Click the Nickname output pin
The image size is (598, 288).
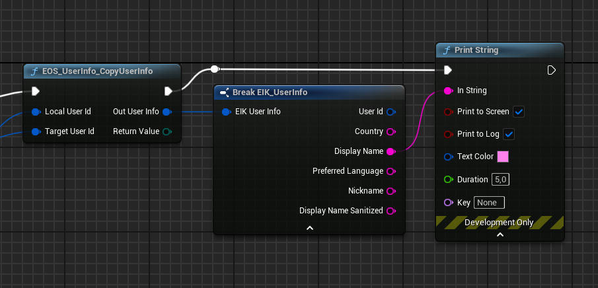pyautogui.click(x=390, y=191)
